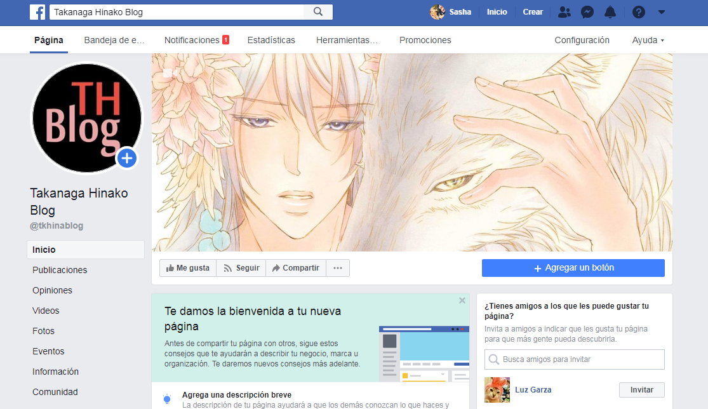Open the Messenger icon
This screenshot has width=708, height=409.
587,12
